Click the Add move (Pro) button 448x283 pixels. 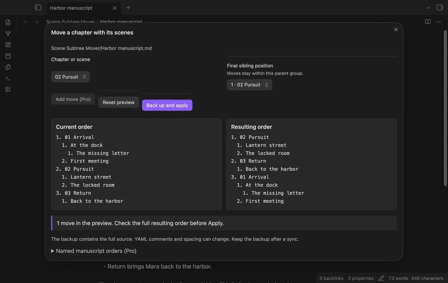(x=73, y=99)
